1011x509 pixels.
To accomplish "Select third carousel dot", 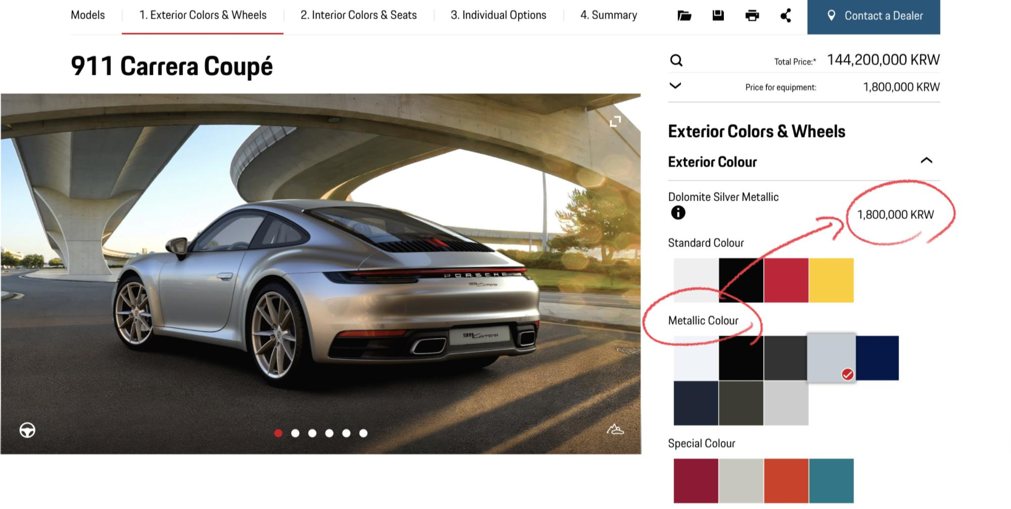I will click(x=312, y=433).
